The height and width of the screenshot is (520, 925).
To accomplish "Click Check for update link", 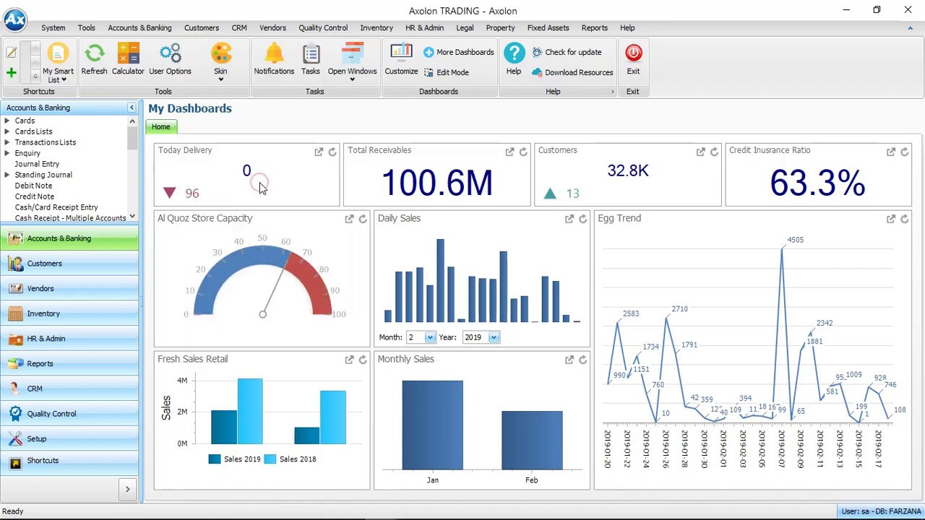I will 567,52.
